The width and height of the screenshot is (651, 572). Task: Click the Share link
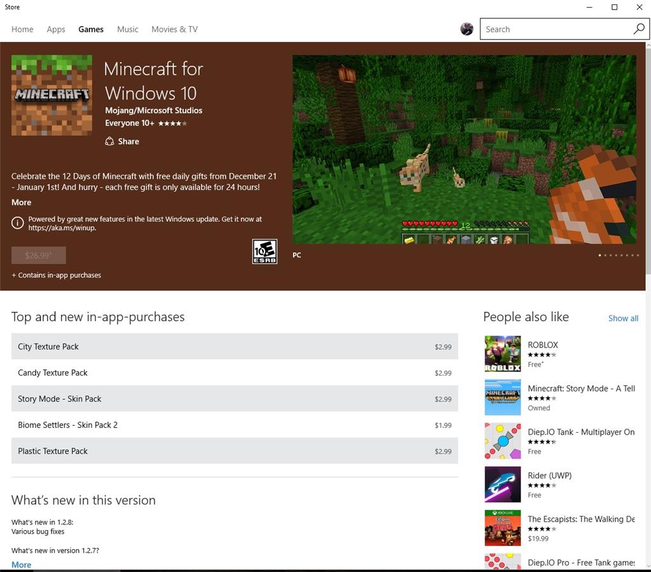[x=128, y=142]
